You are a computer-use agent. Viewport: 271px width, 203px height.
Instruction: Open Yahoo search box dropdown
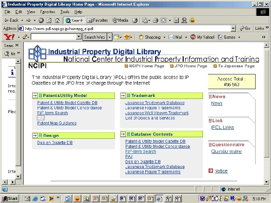click(x=79, y=36)
